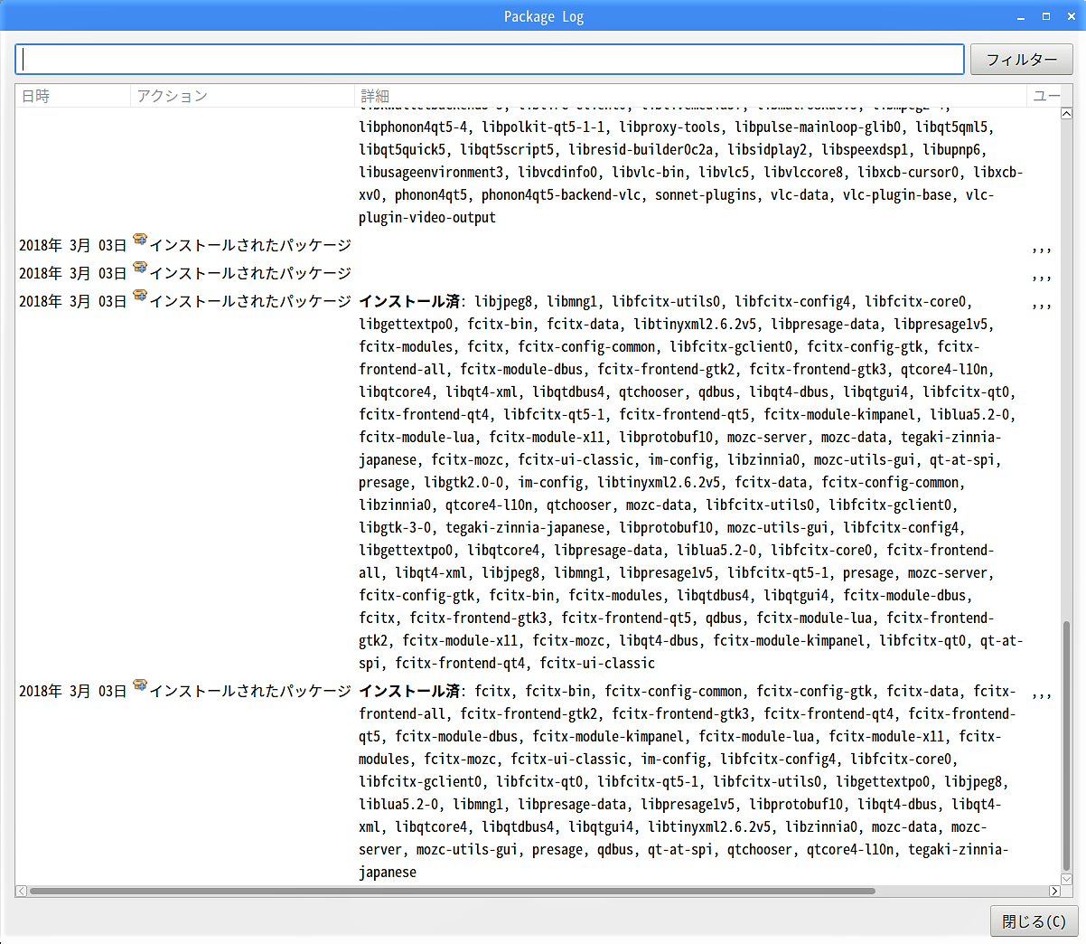This screenshot has width=1086, height=944.
Task: Click the text fcitx-frontend-qt4, fcitx-ui-classic
Action: [525, 664]
